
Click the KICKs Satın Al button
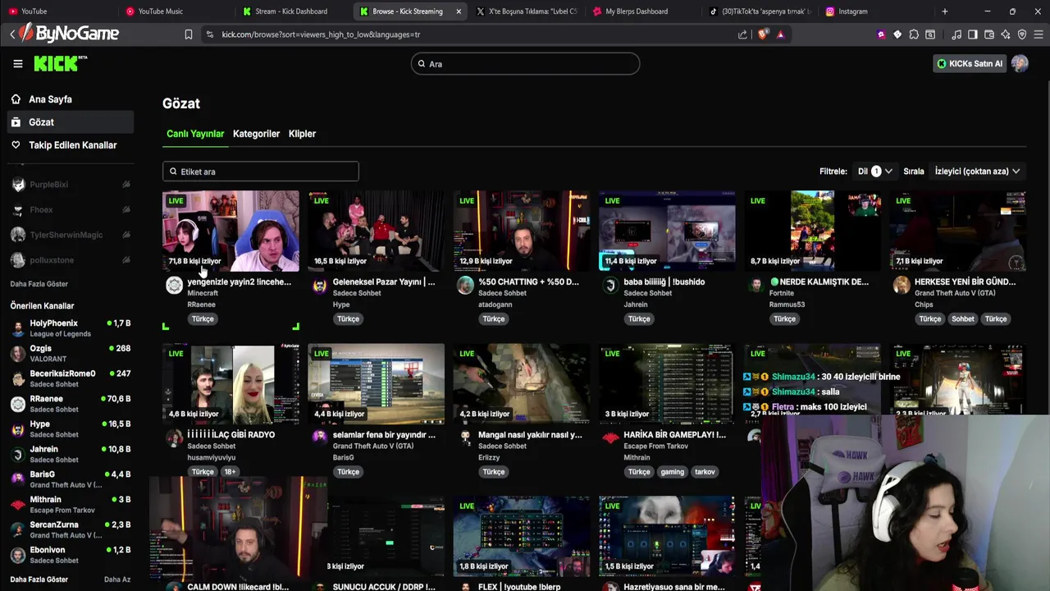pos(970,63)
